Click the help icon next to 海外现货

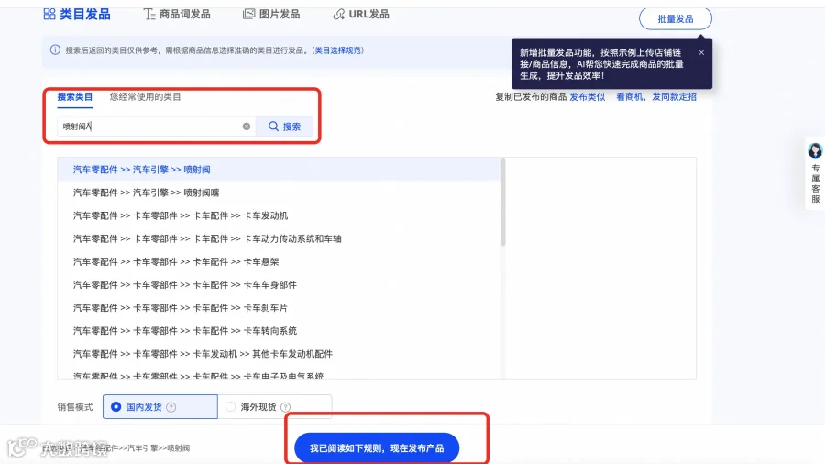click(286, 407)
